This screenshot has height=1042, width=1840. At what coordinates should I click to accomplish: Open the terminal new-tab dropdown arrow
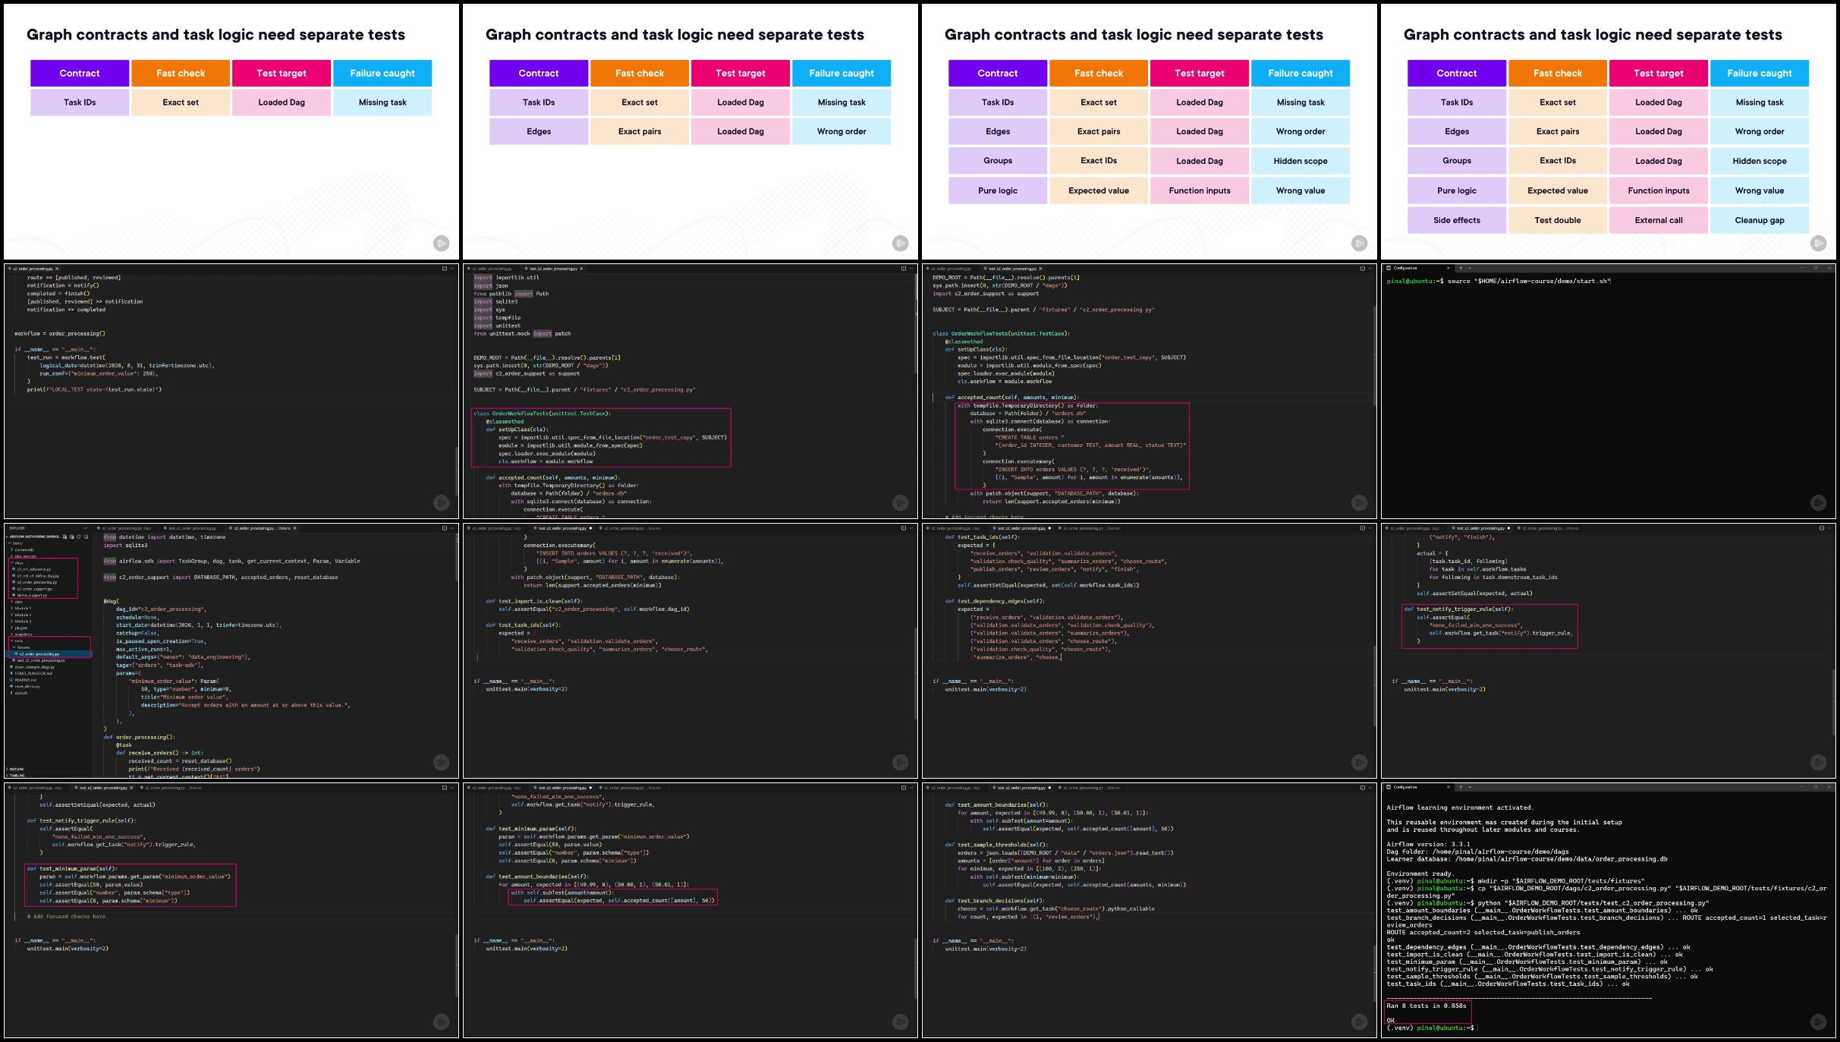[x=1470, y=268]
